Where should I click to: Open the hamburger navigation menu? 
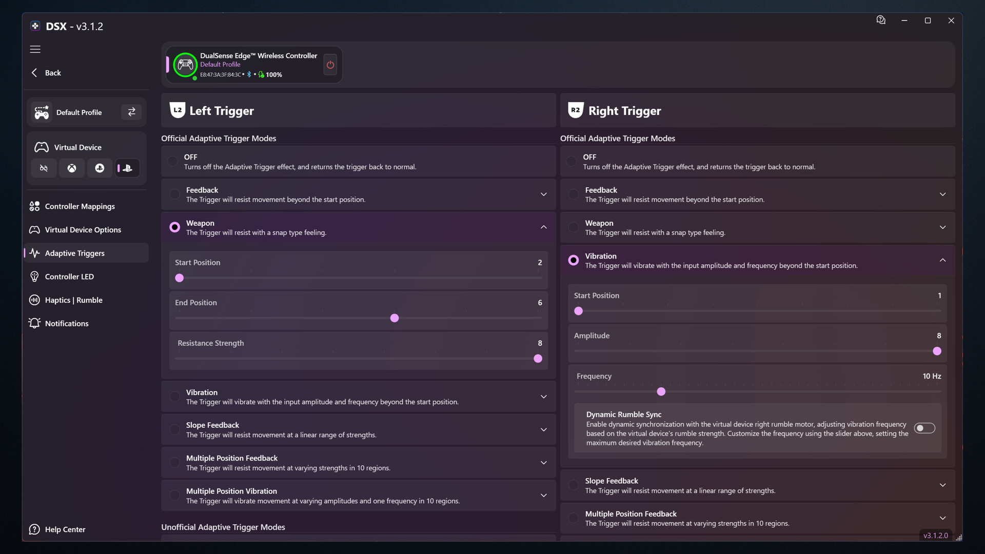35,49
